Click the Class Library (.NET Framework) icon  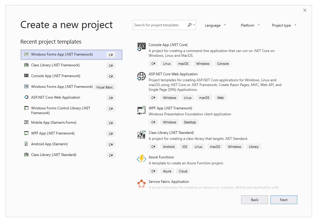26,65
